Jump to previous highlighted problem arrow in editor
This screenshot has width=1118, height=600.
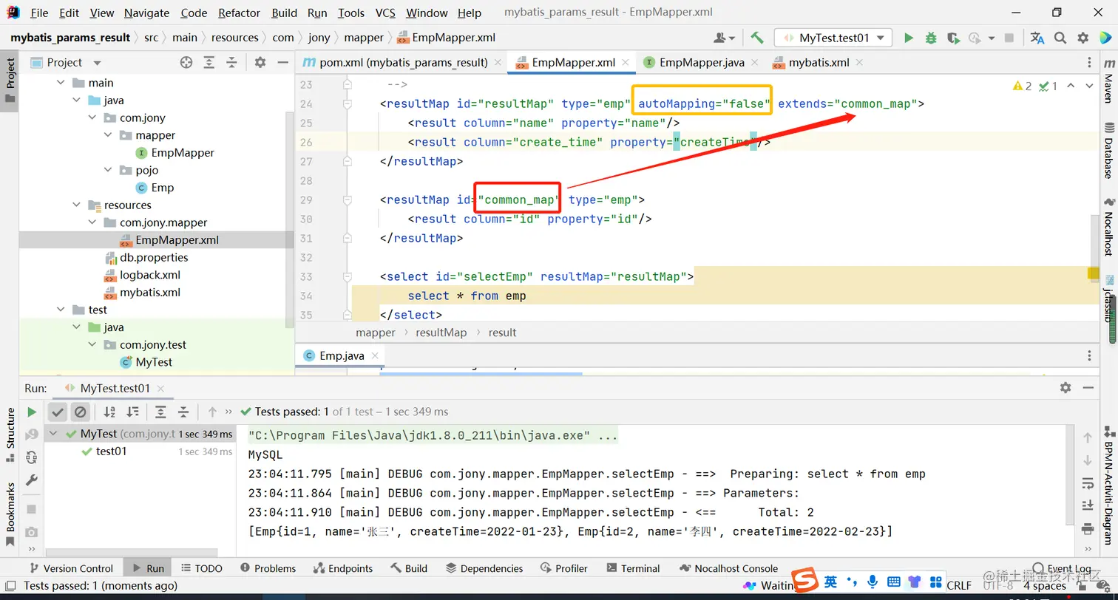click(x=1071, y=86)
